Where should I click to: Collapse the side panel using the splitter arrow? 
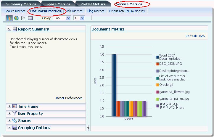(x=88, y=128)
